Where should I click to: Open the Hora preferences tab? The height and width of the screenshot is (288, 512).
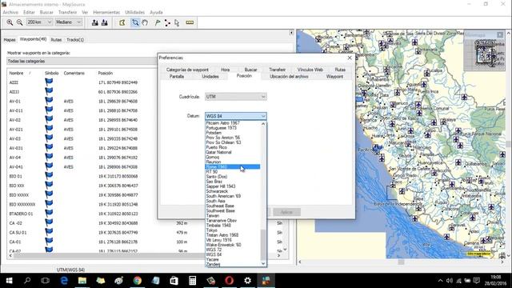225,70
